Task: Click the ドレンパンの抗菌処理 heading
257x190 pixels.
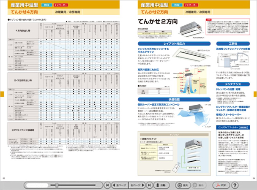Action: tap(228, 90)
